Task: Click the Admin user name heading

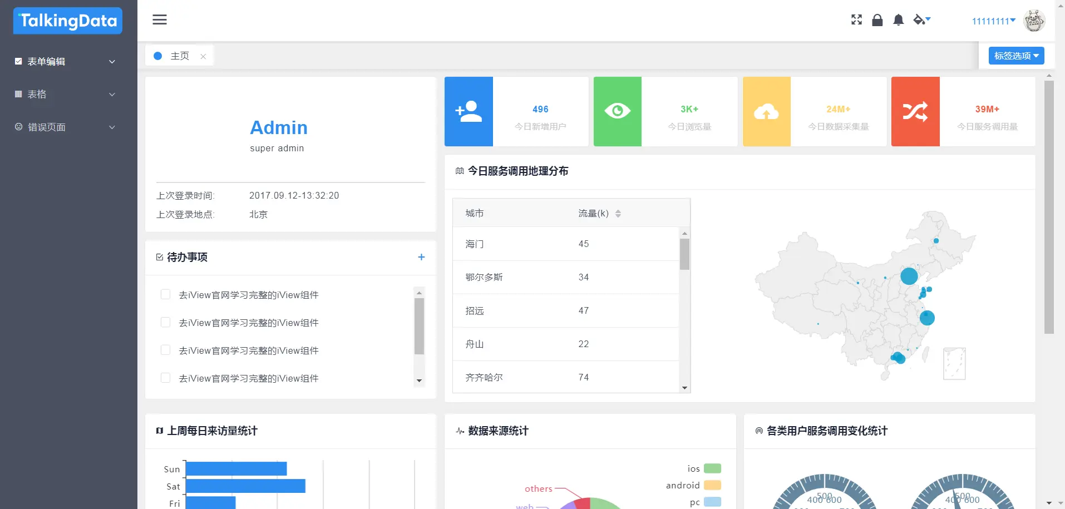Action: coord(279,128)
